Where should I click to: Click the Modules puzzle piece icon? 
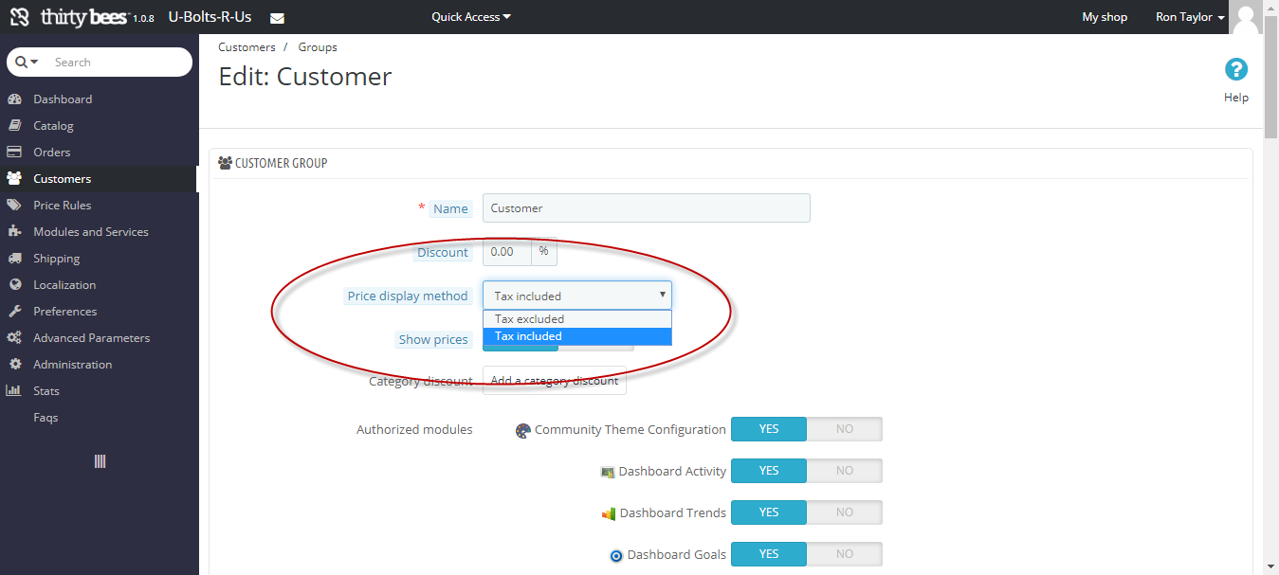(x=14, y=232)
